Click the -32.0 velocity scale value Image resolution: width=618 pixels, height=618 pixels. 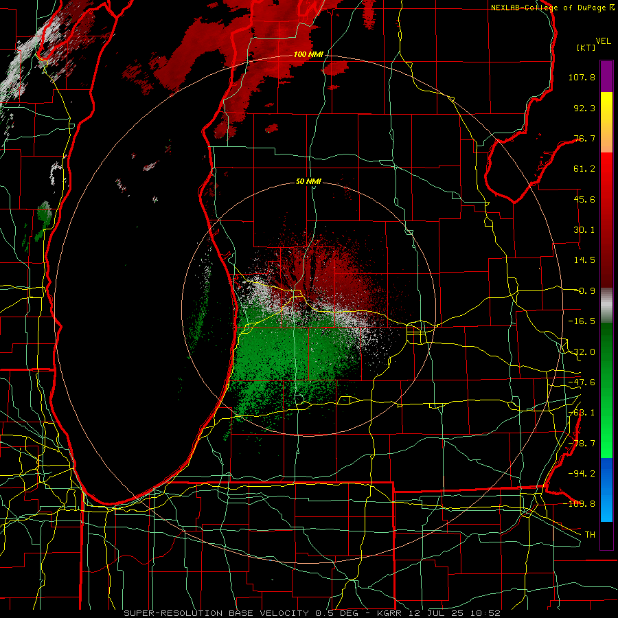tap(582, 352)
